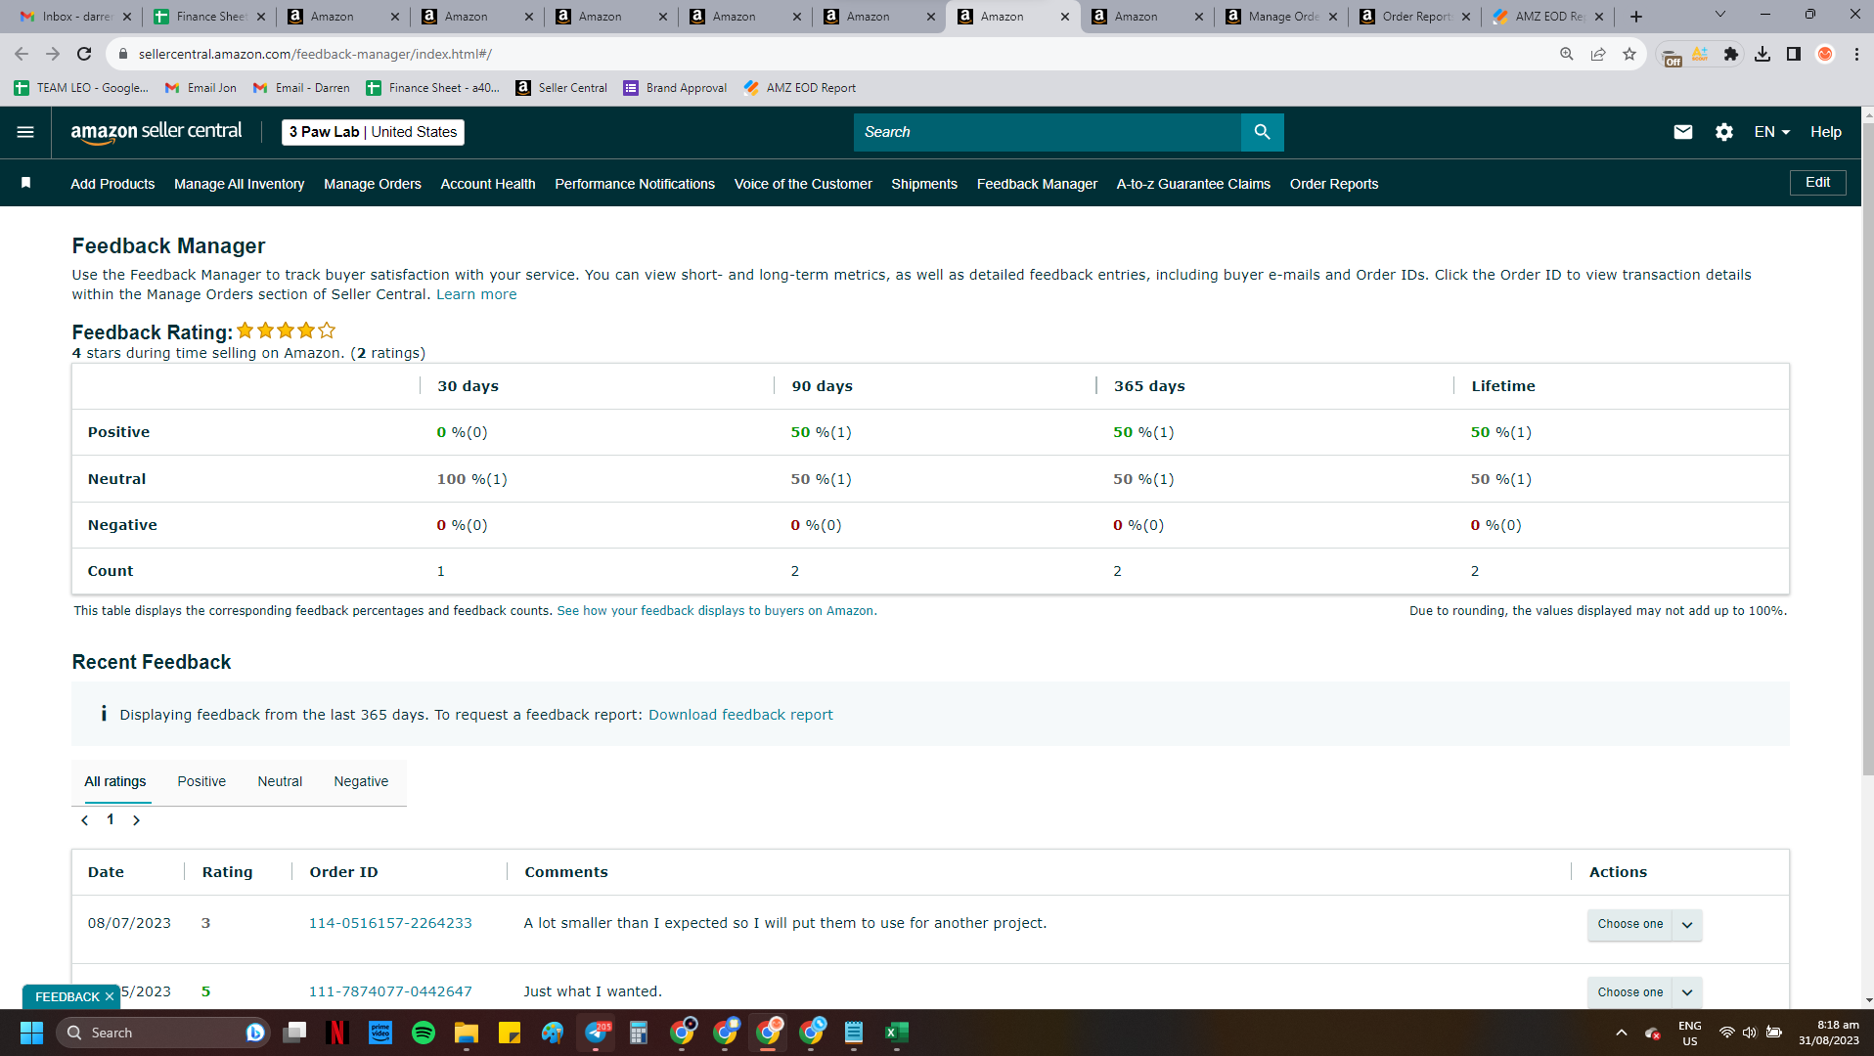Download feedback report link
This screenshot has width=1874, height=1056.
pos(740,715)
